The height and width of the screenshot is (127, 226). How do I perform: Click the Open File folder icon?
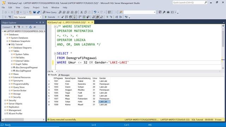30,12
